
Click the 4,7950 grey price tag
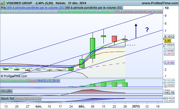click(x=169, y=48)
